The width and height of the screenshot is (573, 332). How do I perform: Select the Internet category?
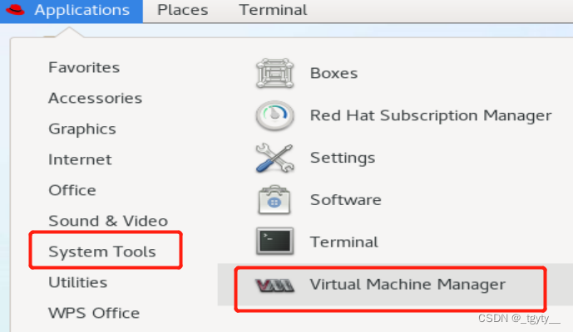[x=80, y=159]
